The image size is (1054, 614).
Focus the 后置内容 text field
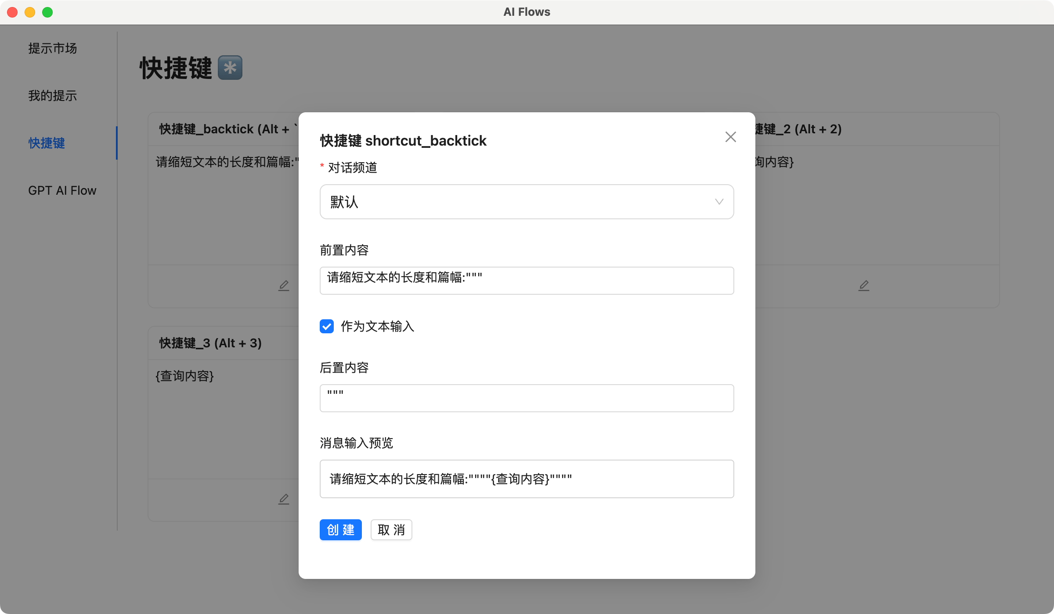tap(526, 398)
